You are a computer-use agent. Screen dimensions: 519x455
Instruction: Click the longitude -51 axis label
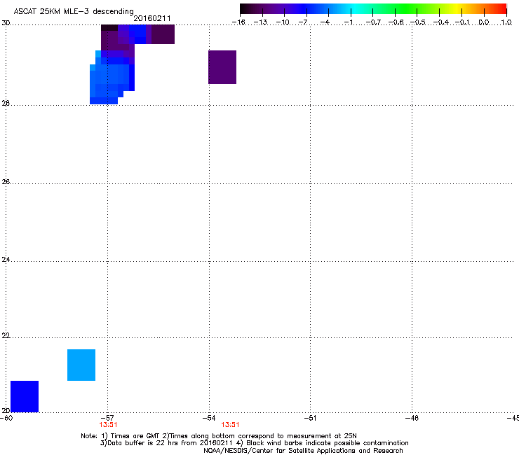coord(310,418)
